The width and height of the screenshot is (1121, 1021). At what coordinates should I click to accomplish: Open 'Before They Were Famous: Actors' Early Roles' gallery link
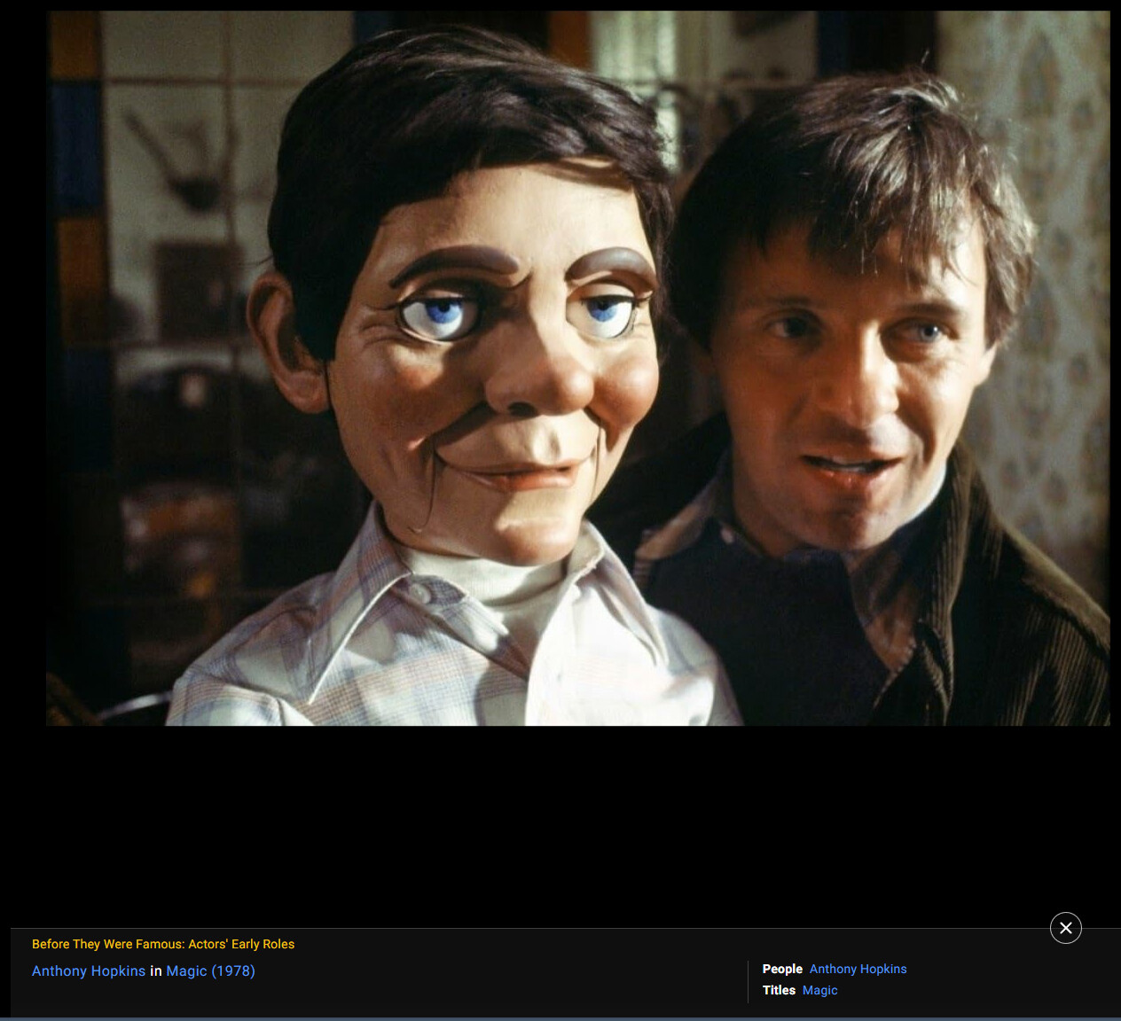tap(163, 945)
